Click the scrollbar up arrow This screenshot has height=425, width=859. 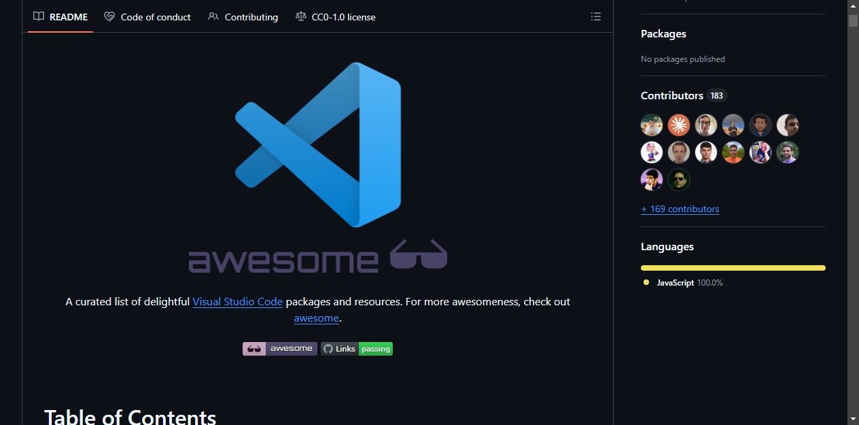853,5
